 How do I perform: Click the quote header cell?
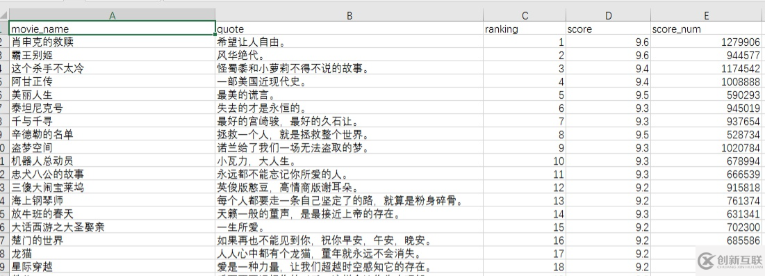click(349, 29)
